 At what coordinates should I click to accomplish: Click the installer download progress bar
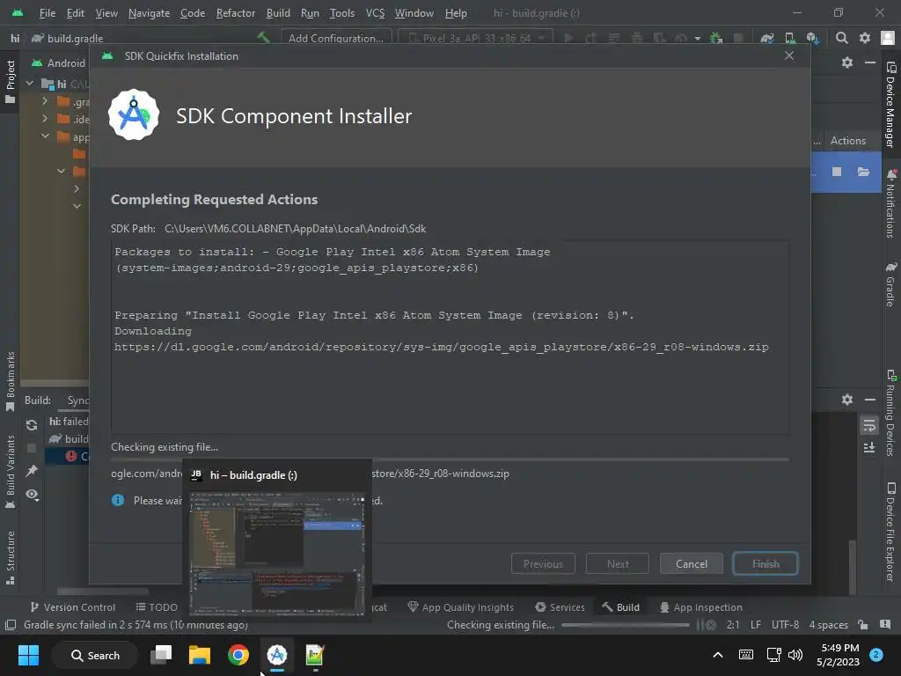click(450, 459)
